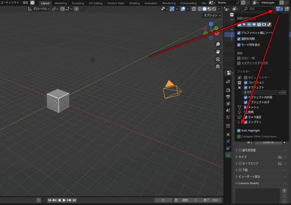291x205 pixels.
Task: Disable the 選択を同期 checkbox
Action: tap(239, 39)
